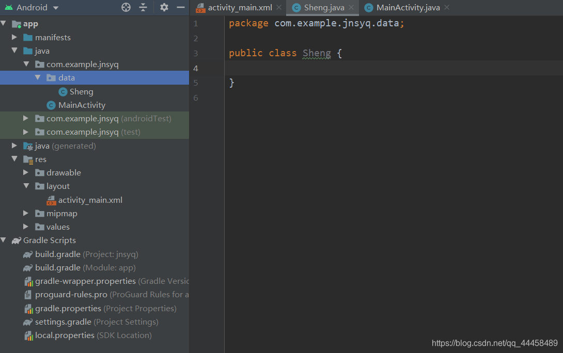Click the mipmap folder icon
This screenshot has width=563, height=353.
tap(40, 214)
